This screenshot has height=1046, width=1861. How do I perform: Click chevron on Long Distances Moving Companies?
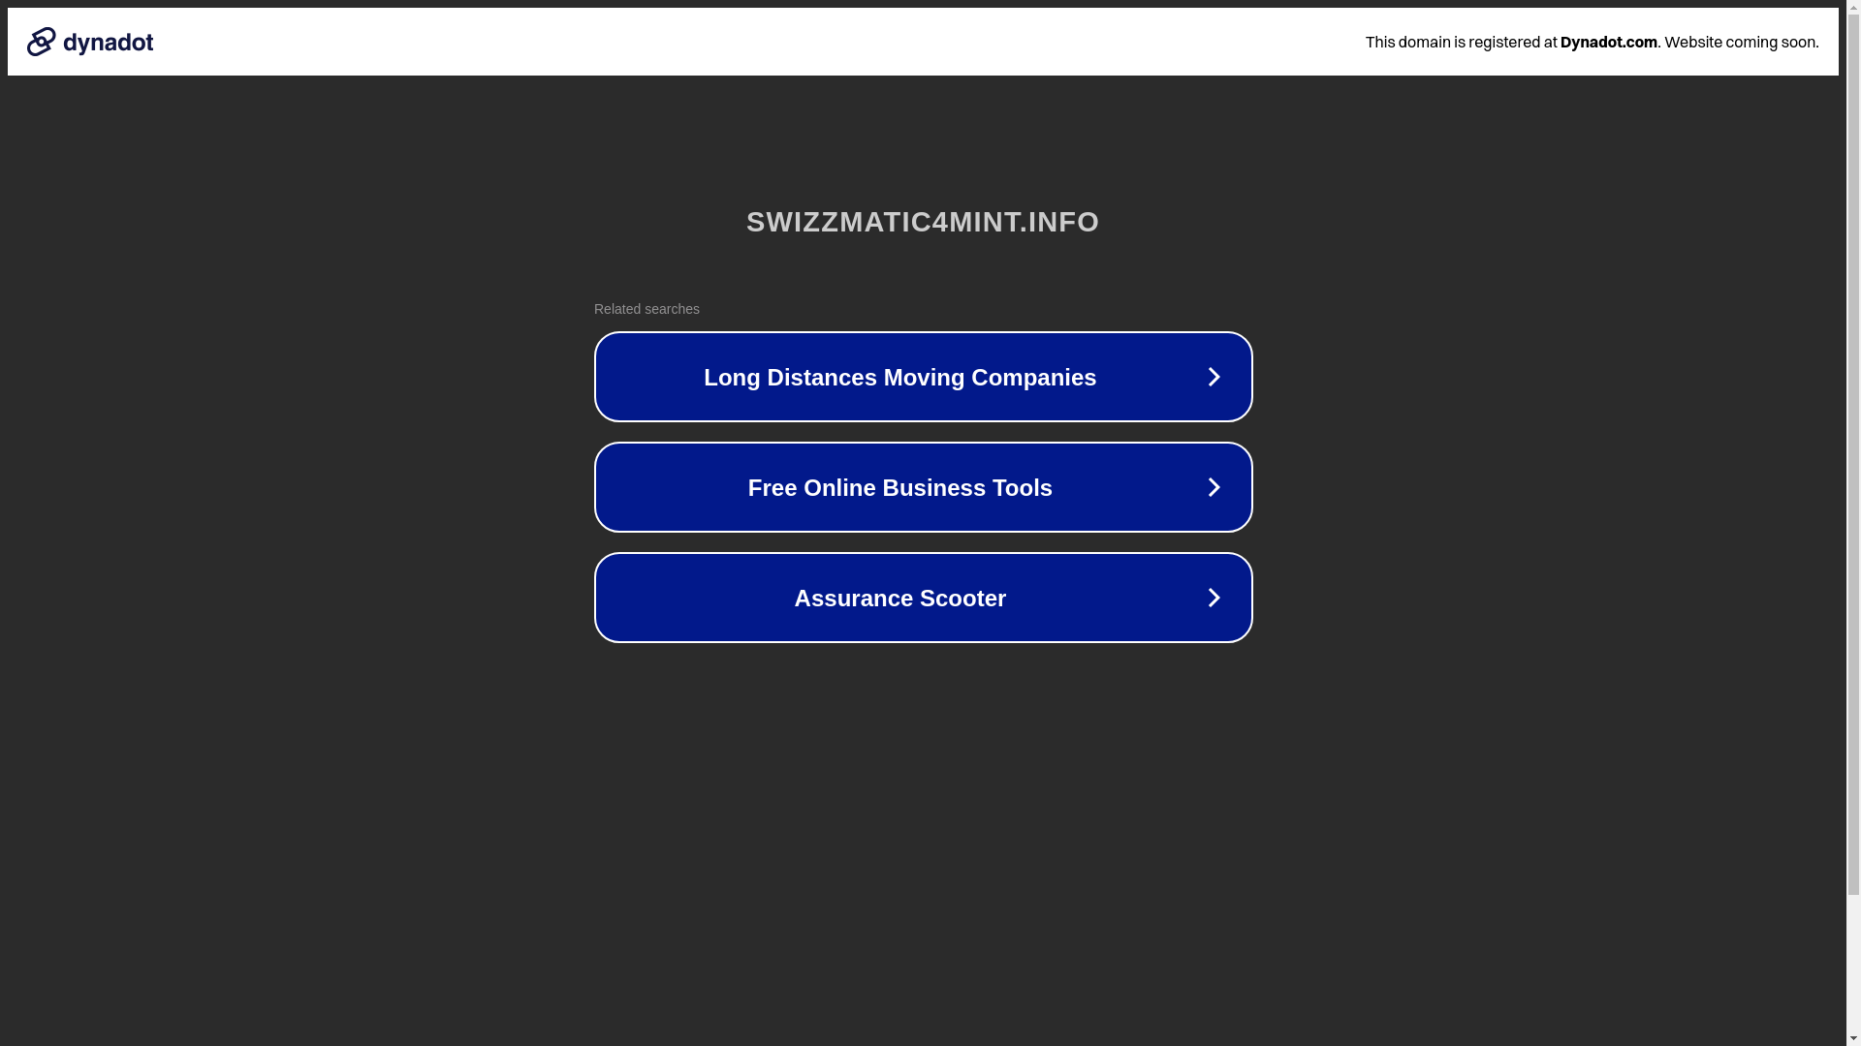click(1214, 377)
